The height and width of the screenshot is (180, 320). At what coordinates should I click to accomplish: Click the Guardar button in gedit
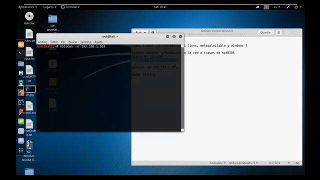(265, 32)
